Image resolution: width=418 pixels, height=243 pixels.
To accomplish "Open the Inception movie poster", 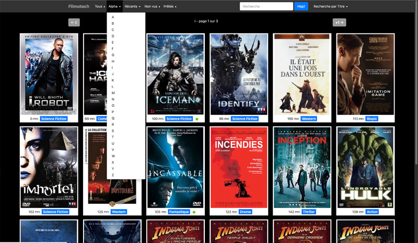I will coord(302,168).
